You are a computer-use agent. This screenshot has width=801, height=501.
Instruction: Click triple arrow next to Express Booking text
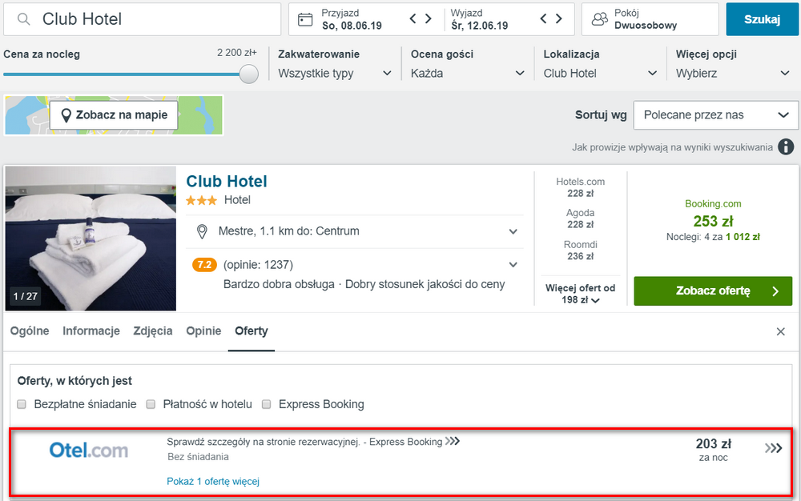click(452, 441)
